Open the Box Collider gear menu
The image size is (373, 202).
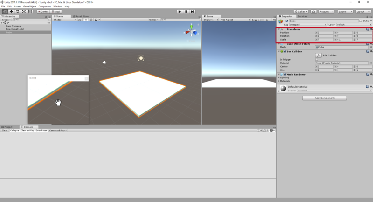[x=371, y=51]
